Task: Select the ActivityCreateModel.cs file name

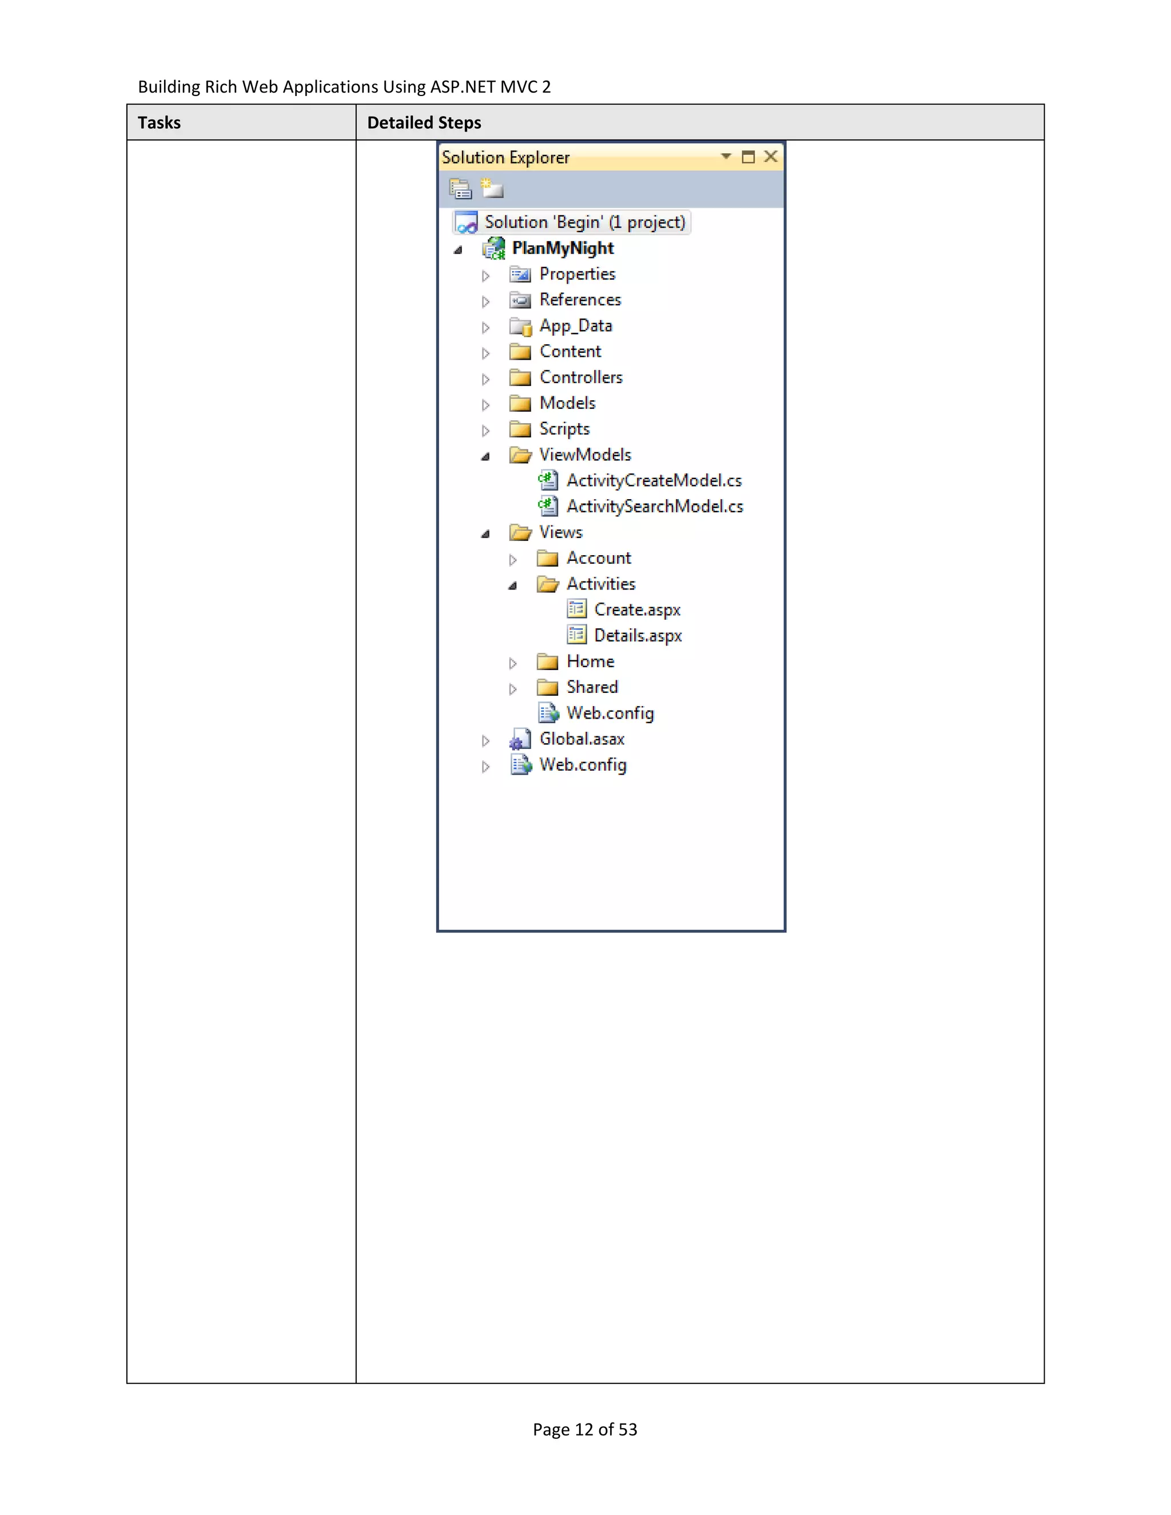Action: coord(654,480)
